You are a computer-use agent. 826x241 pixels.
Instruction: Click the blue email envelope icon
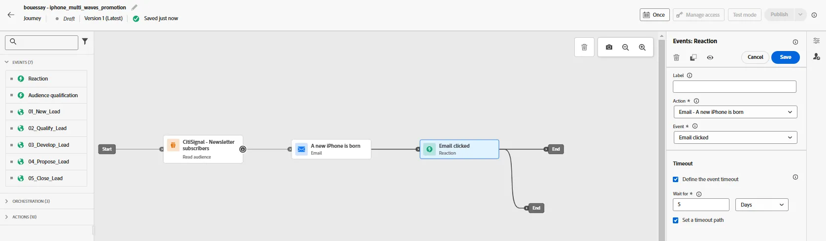click(301, 149)
